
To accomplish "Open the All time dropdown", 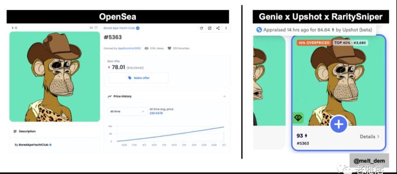I will (x=127, y=111).
